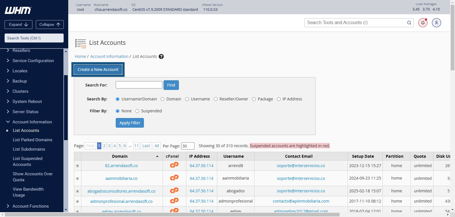Focus Search Tools and Accounts field
This screenshot has width=455, height=217.
359,23
